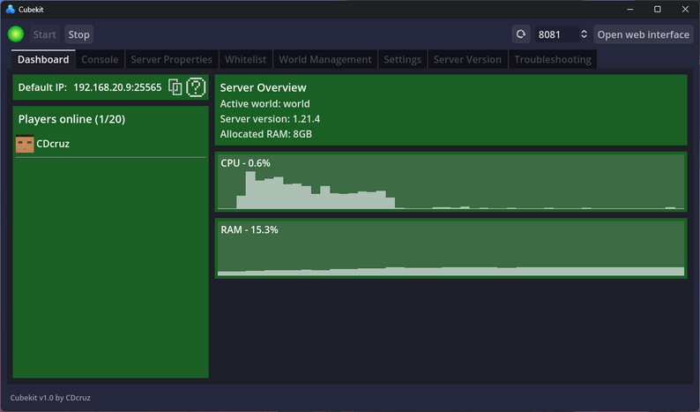The height and width of the screenshot is (412, 700).
Task: Switch to the Dashboard tab
Action: (x=43, y=59)
